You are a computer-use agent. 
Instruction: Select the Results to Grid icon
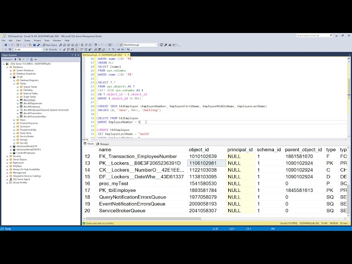click(x=100, y=50)
